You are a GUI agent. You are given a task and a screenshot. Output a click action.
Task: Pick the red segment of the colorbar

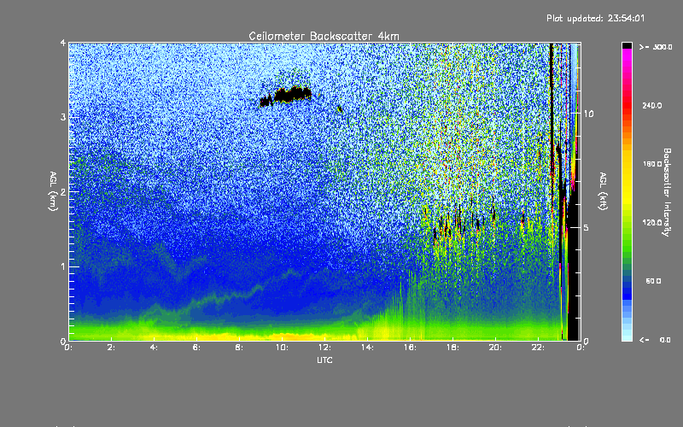627,104
